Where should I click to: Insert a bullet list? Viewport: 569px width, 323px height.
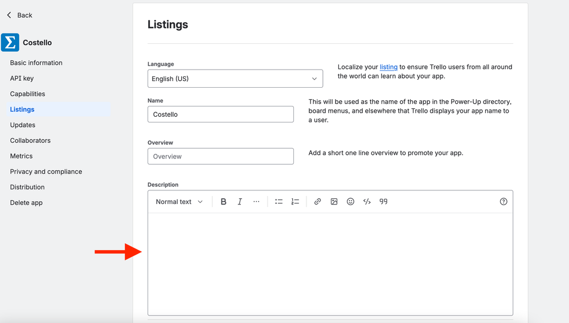279,202
